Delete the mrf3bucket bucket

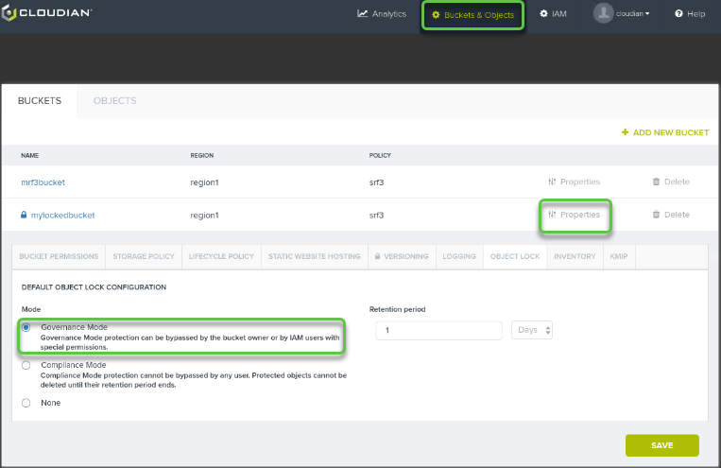point(671,182)
